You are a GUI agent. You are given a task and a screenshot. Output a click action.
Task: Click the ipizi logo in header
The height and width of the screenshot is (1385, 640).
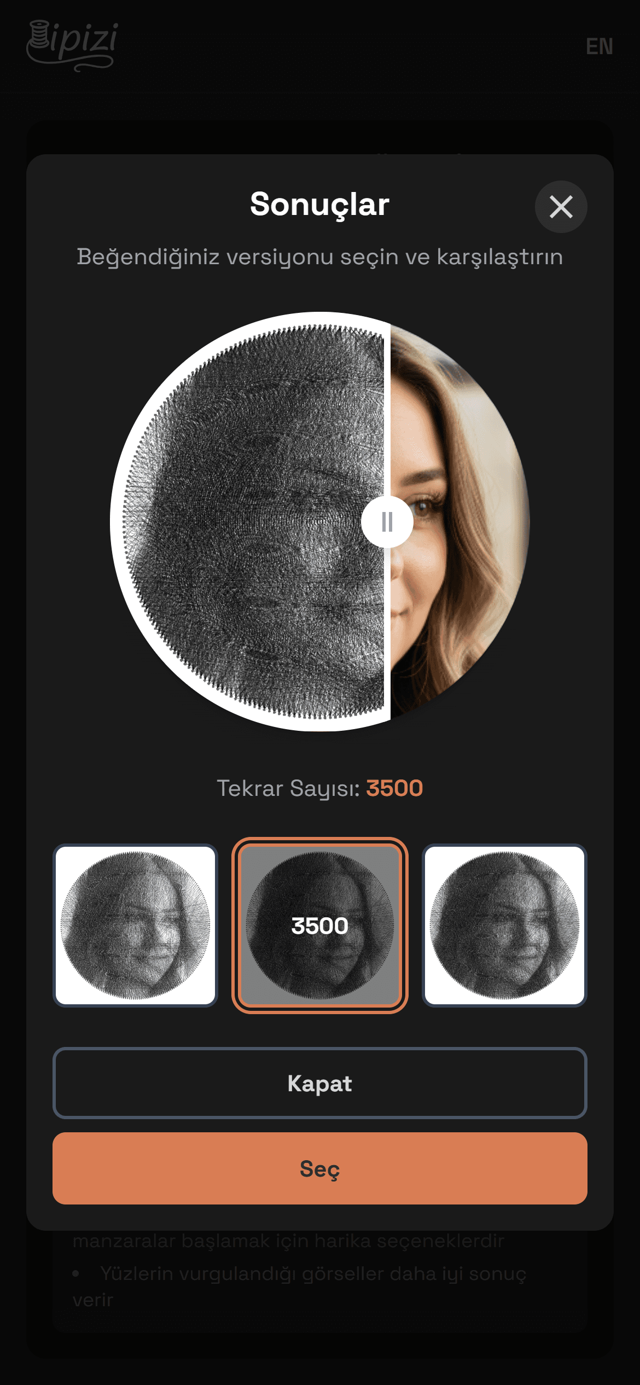pyautogui.click(x=72, y=46)
